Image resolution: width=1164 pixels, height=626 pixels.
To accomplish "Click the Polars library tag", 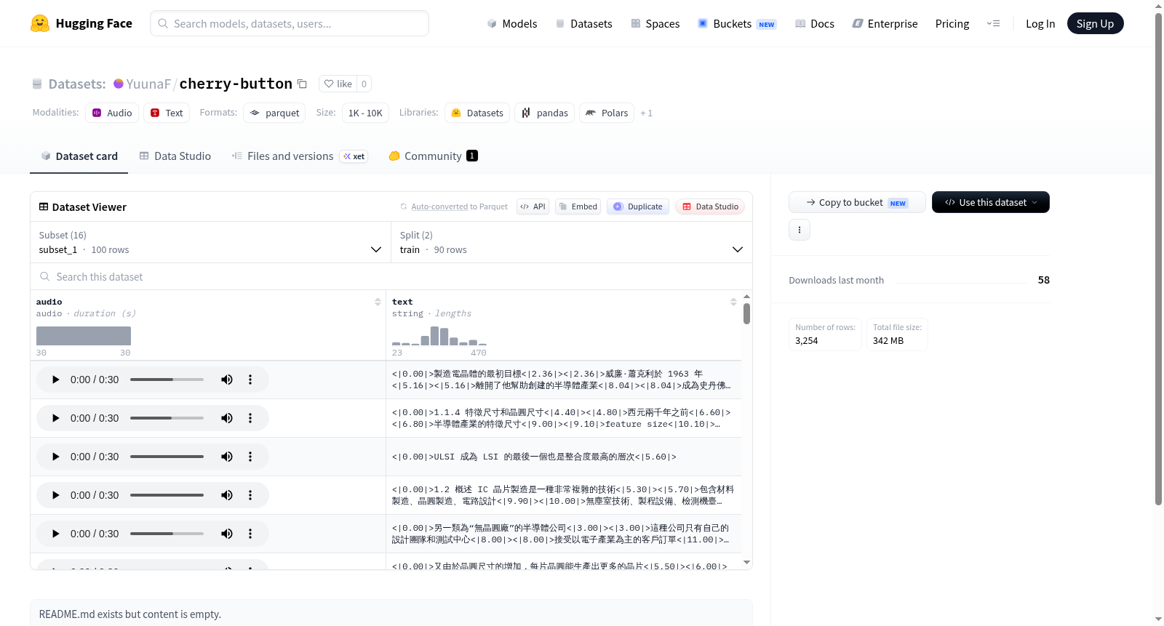I will 607,113.
